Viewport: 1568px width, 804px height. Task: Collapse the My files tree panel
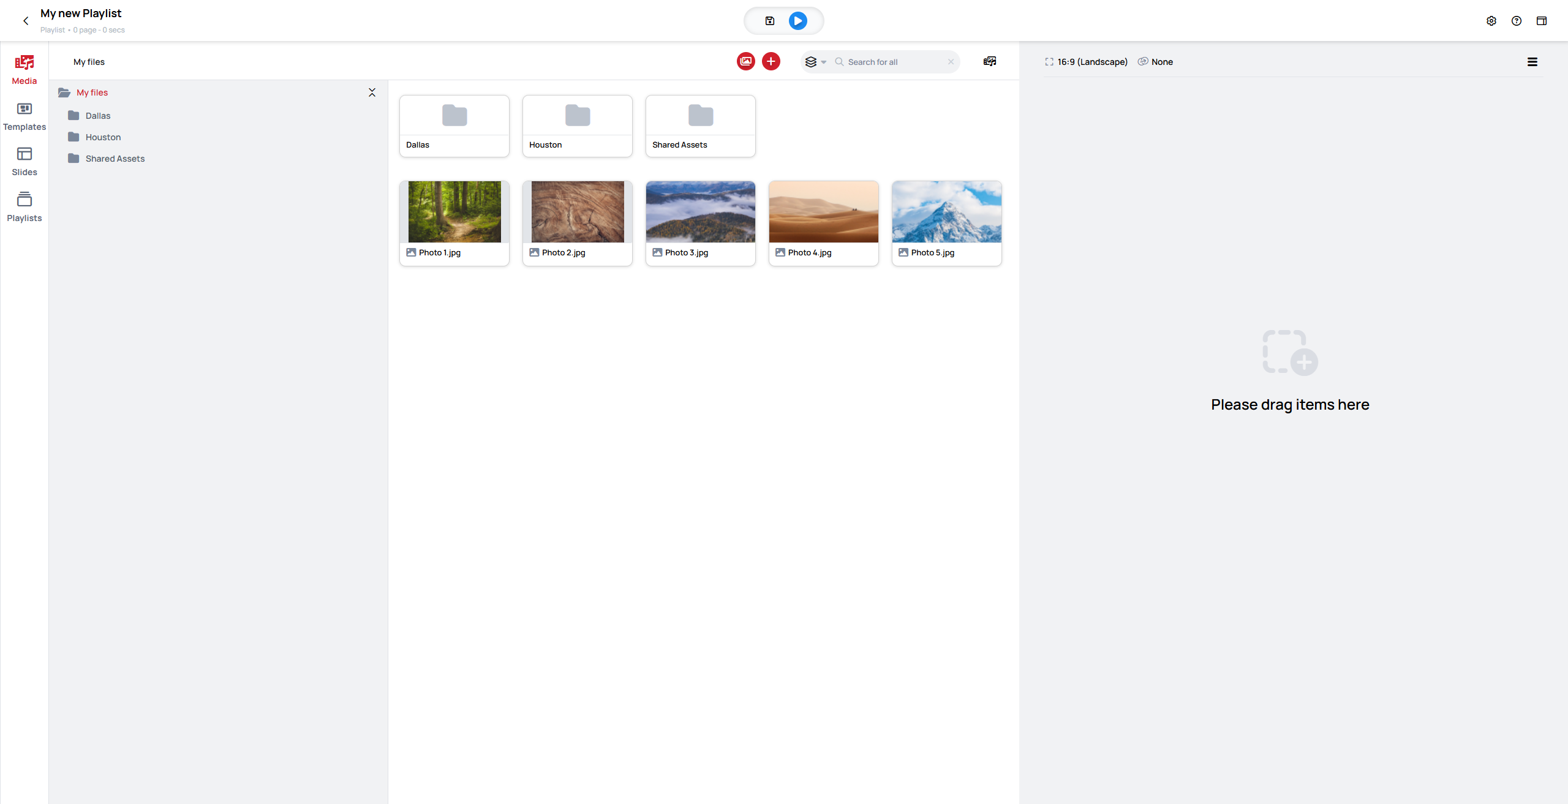pos(372,92)
